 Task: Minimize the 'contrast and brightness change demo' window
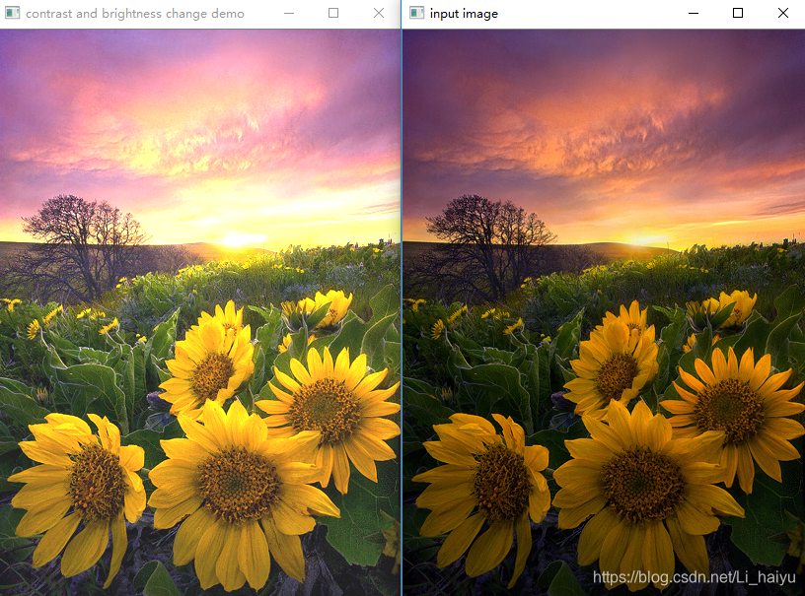pos(288,13)
